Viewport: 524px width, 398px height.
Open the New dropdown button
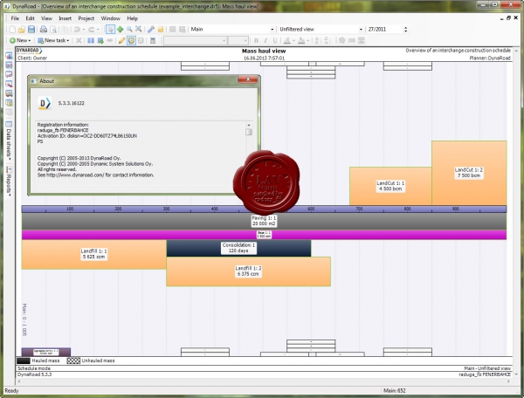[20, 40]
